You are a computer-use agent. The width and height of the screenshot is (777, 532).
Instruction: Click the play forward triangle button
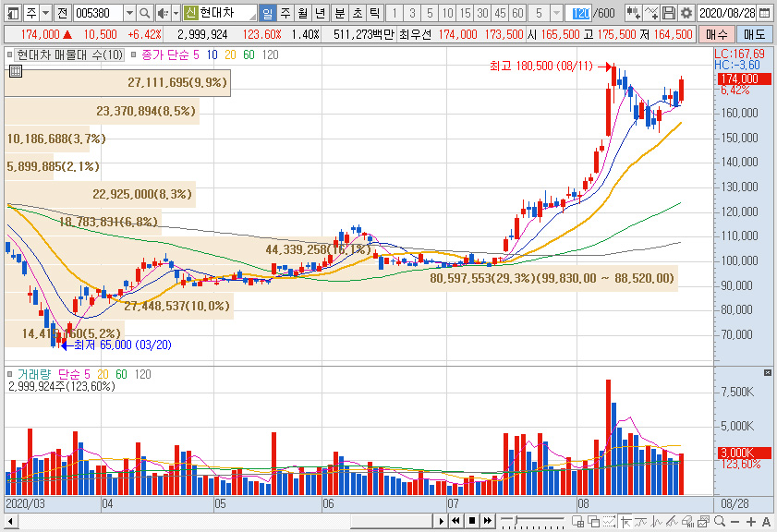tap(441, 521)
